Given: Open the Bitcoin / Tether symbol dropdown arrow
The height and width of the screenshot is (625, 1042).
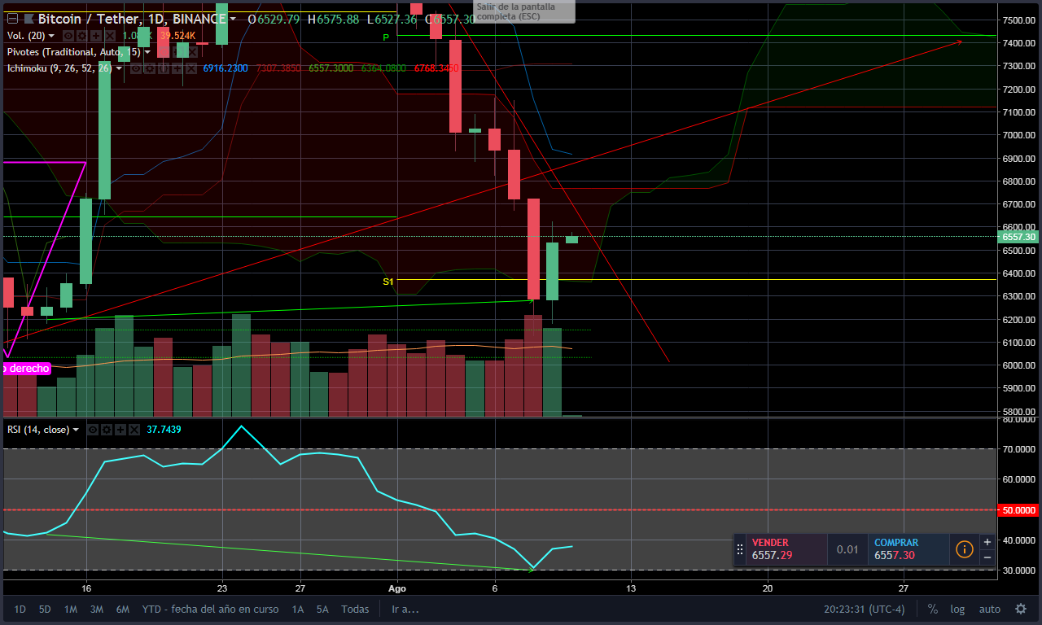Looking at the screenshot, I should click(x=234, y=19).
